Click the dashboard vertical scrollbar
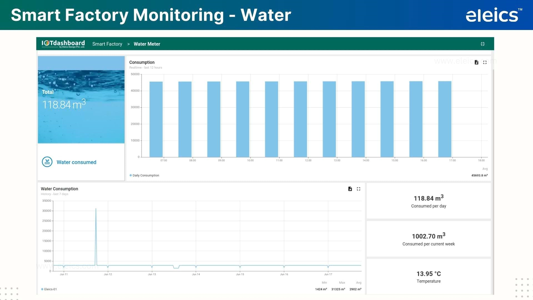 point(493,182)
